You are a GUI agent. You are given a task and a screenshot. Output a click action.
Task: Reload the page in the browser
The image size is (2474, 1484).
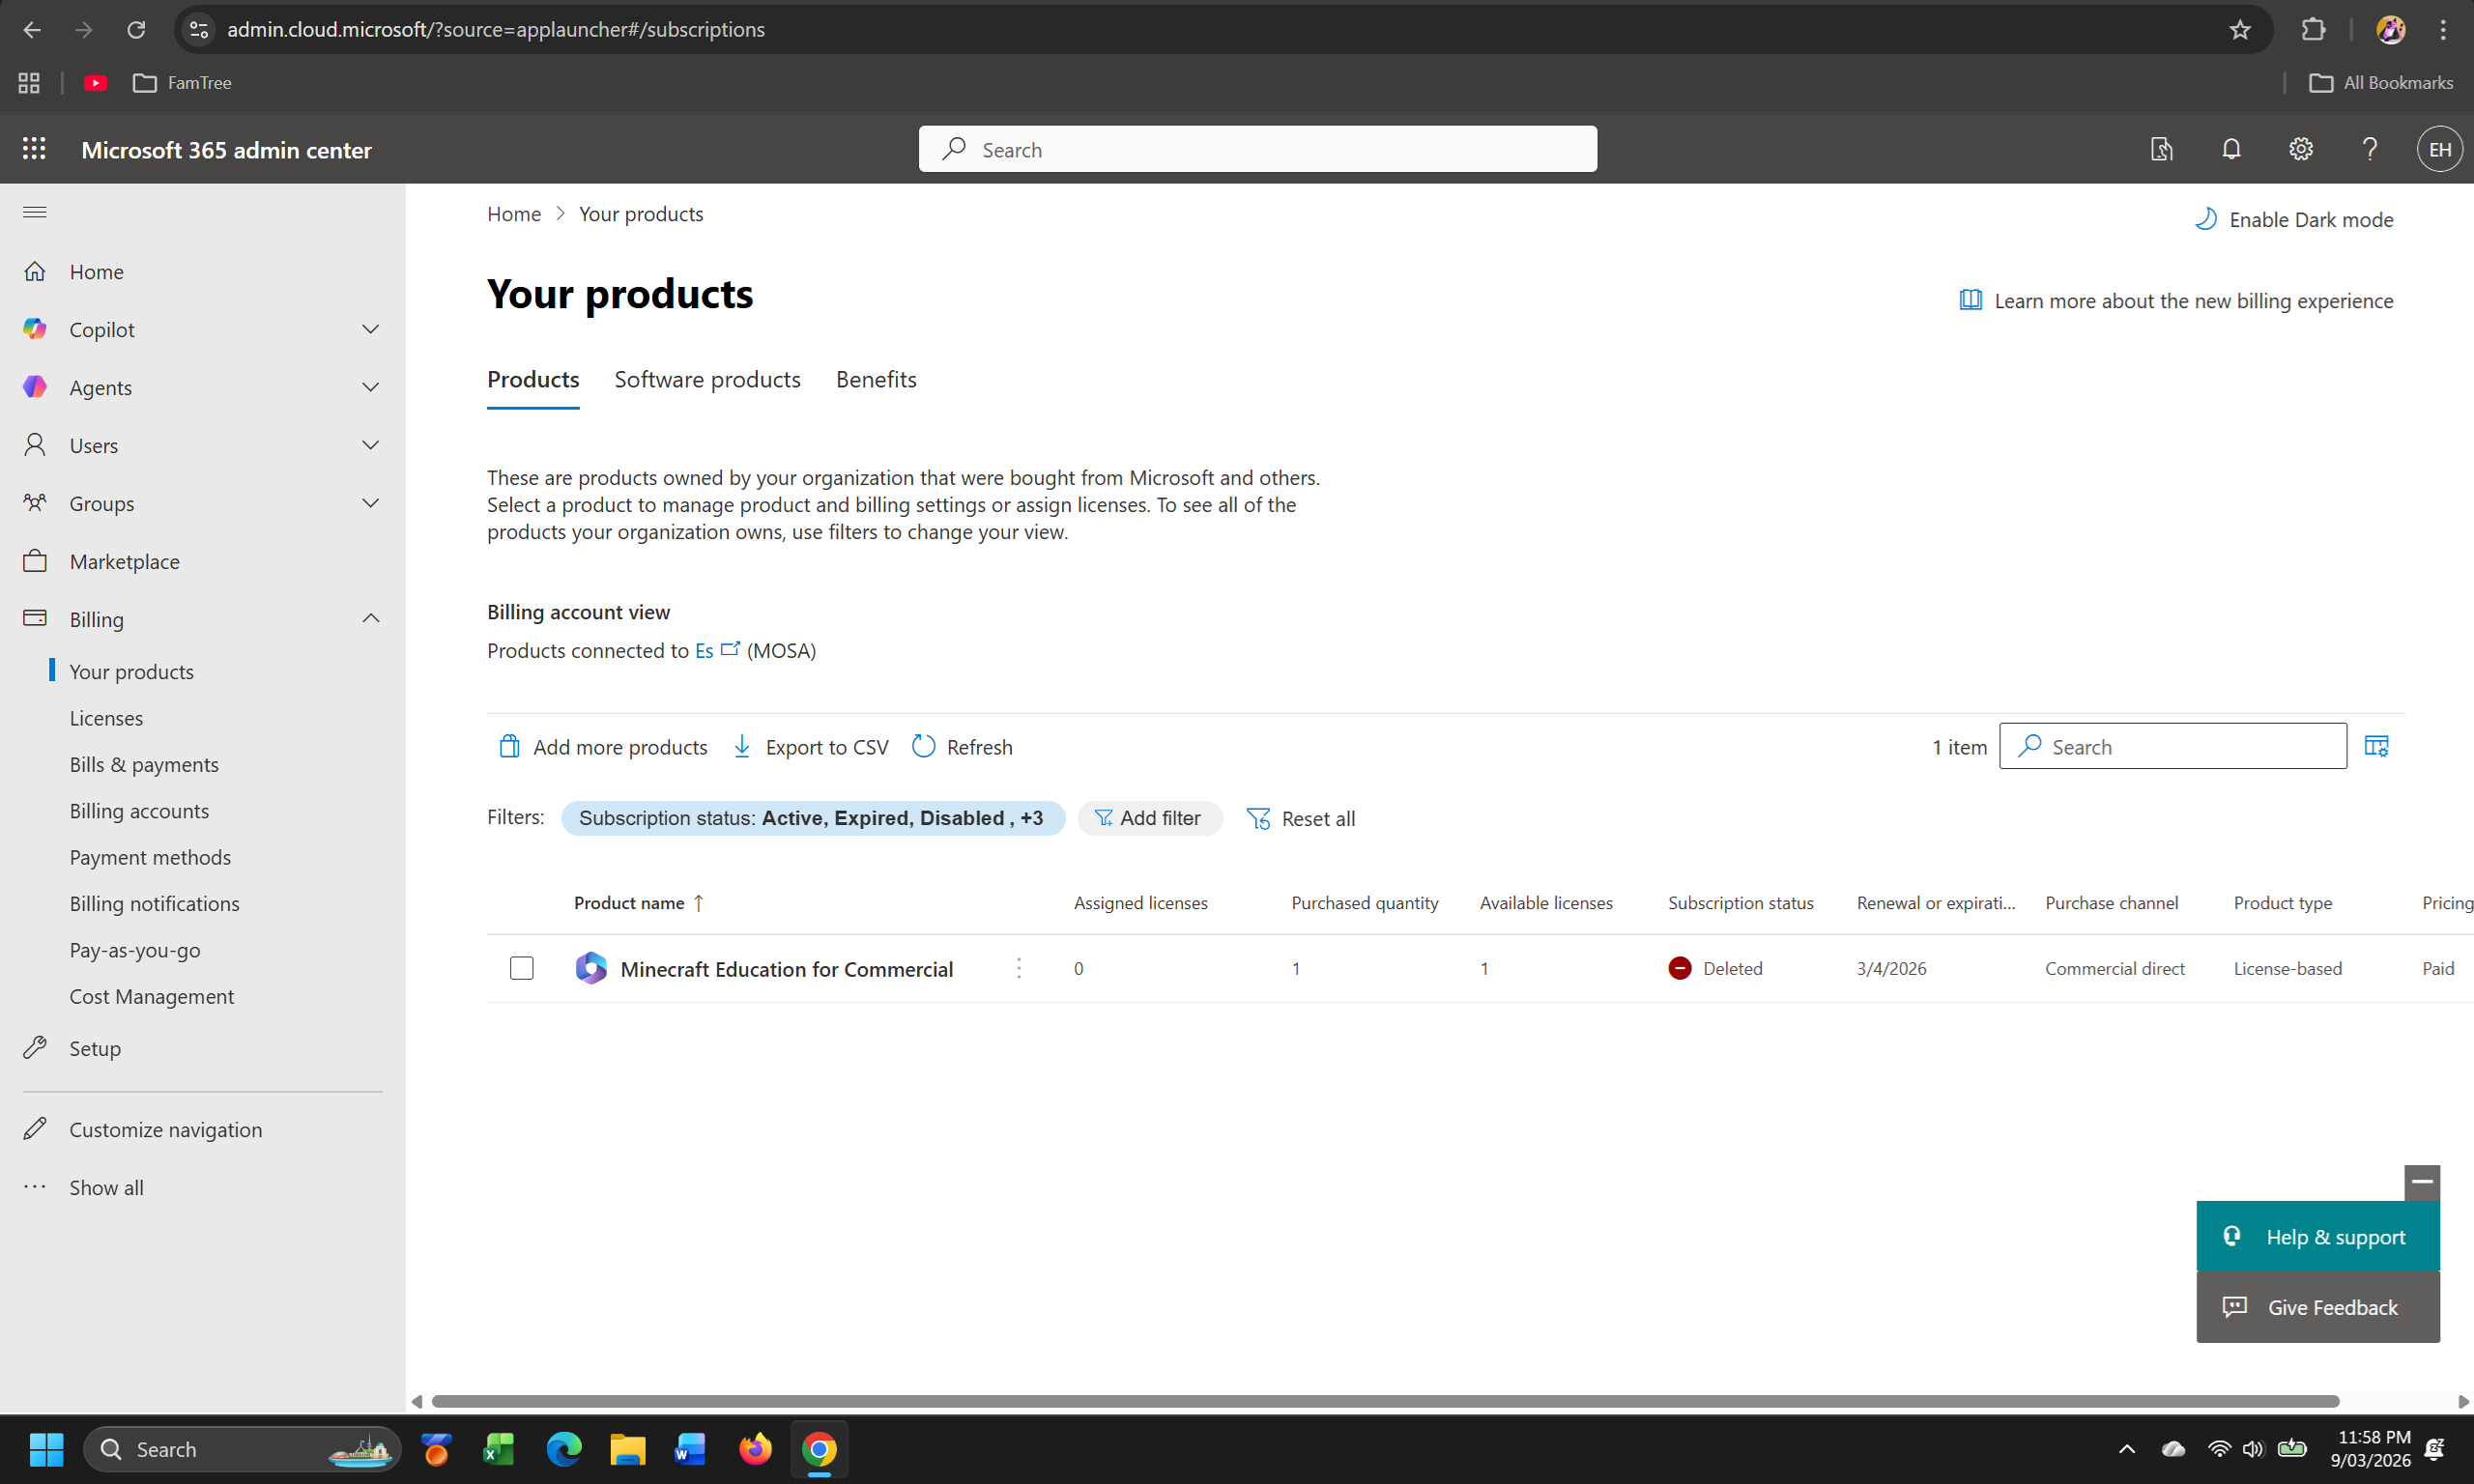(136, 30)
